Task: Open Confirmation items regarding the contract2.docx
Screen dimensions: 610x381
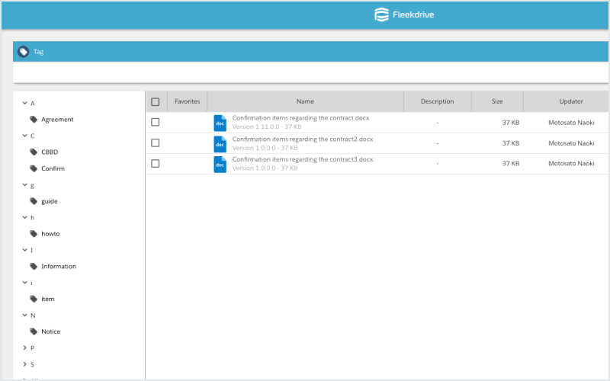Action: (303, 139)
